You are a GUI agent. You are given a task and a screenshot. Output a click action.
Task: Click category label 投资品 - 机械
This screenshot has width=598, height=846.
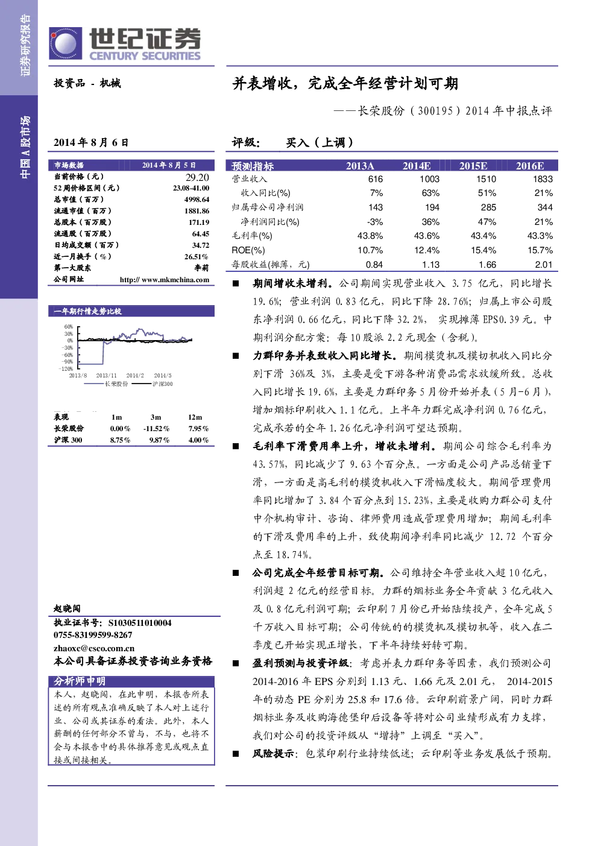[x=87, y=83]
